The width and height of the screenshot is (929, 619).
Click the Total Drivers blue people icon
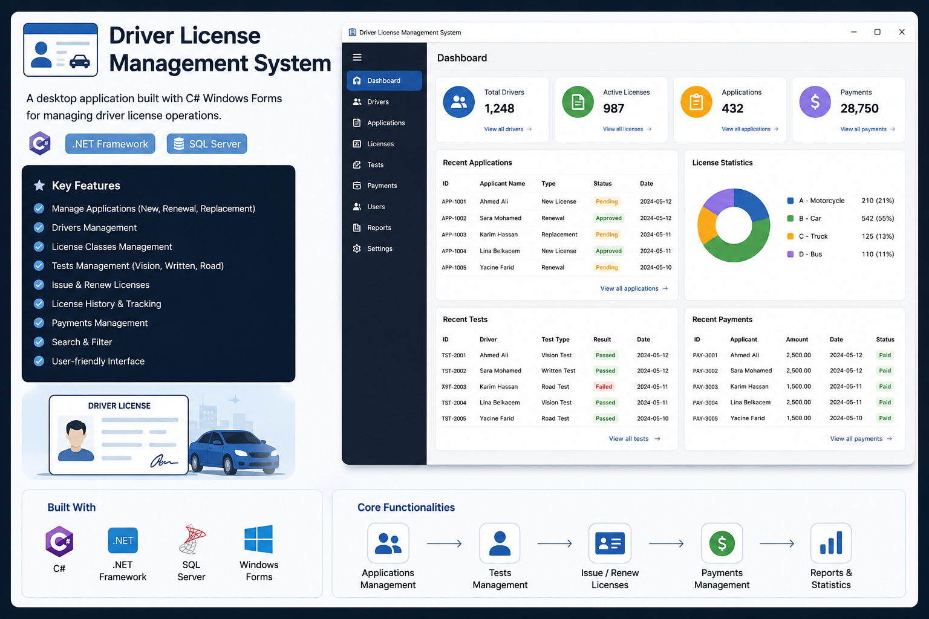(459, 102)
